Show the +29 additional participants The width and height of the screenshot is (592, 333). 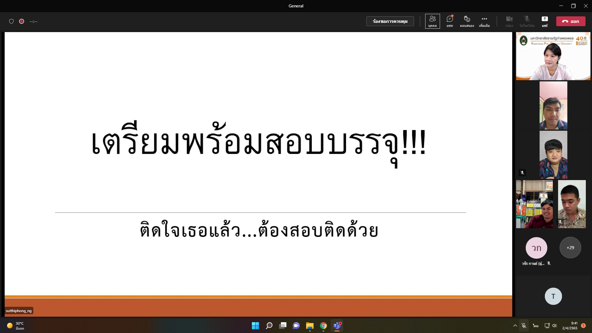[570, 247]
